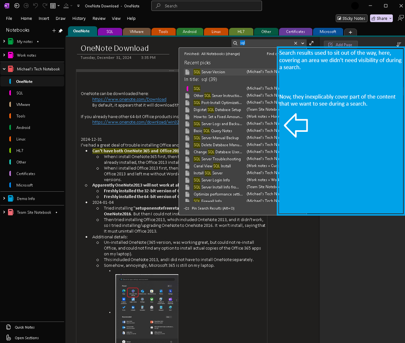Screen dimensions: 405x343
Task: Open SQL Server Troubleshooting search result
Action: click(x=230, y=159)
